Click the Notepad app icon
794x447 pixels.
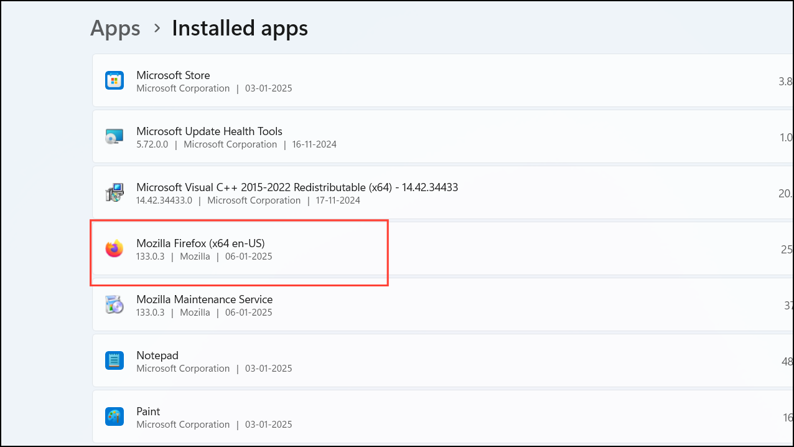114,361
